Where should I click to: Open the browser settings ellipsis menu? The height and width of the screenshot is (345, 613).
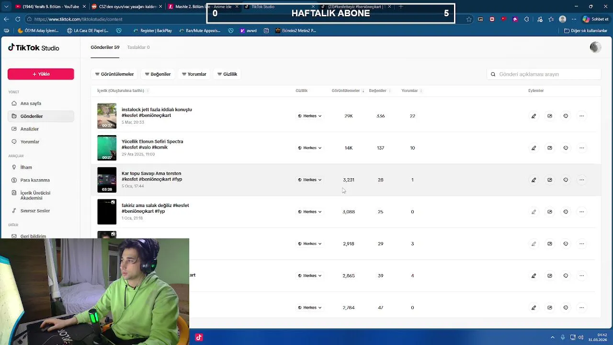point(574,19)
